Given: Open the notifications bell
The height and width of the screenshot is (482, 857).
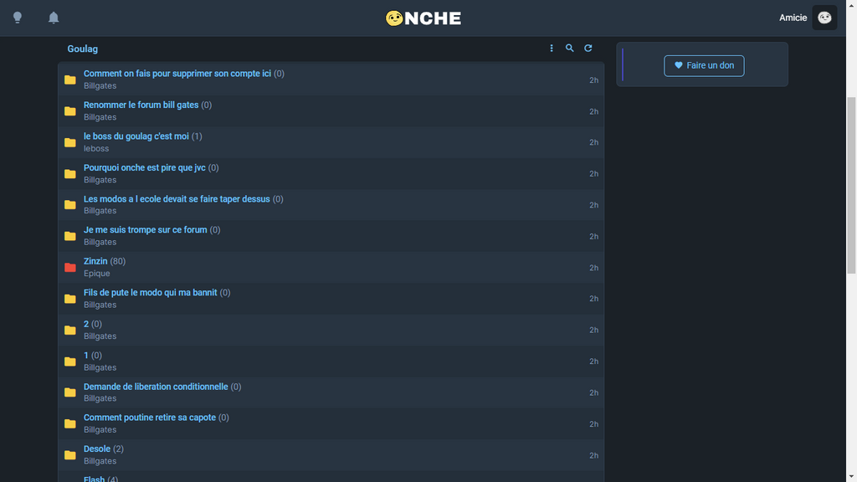Looking at the screenshot, I should coord(54,18).
